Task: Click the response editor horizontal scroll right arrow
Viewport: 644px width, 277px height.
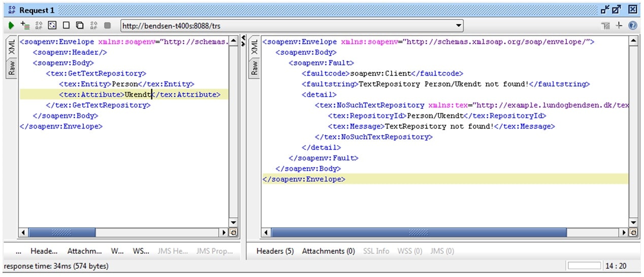Action: click(624, 232)
